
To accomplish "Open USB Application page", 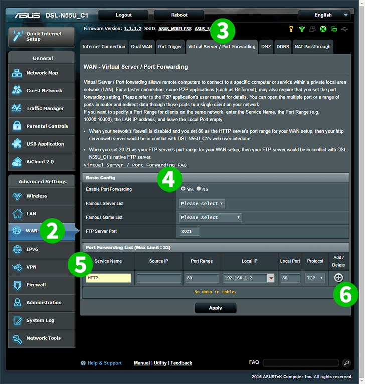I will (x=42, y=144).
